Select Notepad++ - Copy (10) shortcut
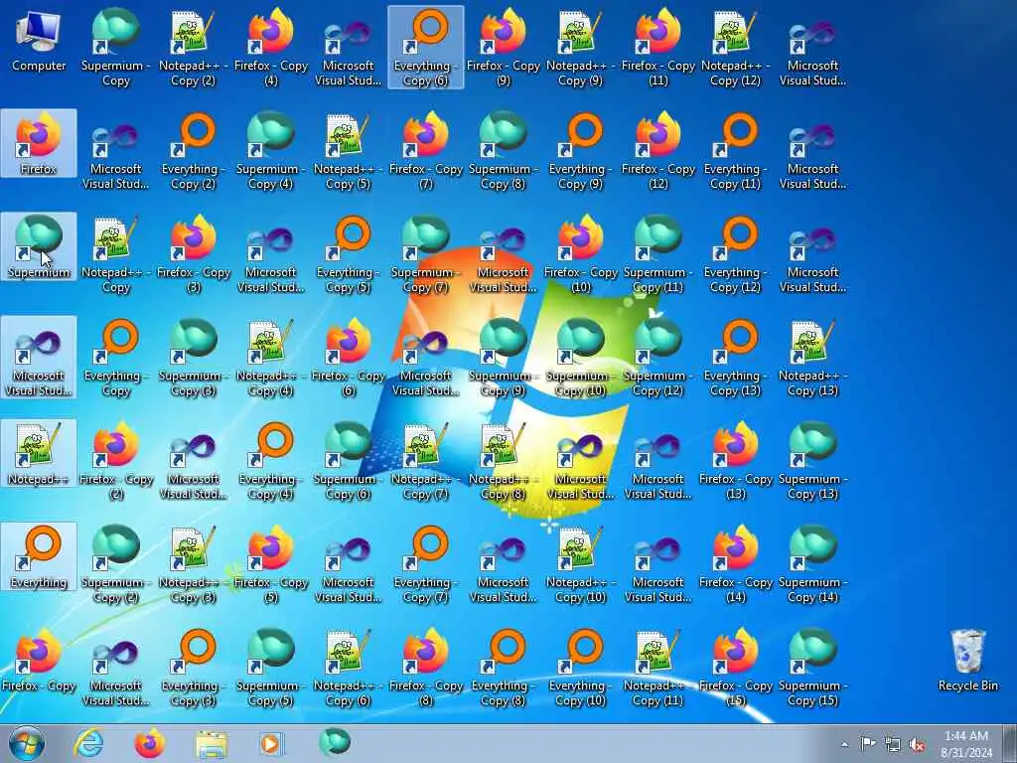Viewport: 1017px width, 763px height. tap(580, 564)
